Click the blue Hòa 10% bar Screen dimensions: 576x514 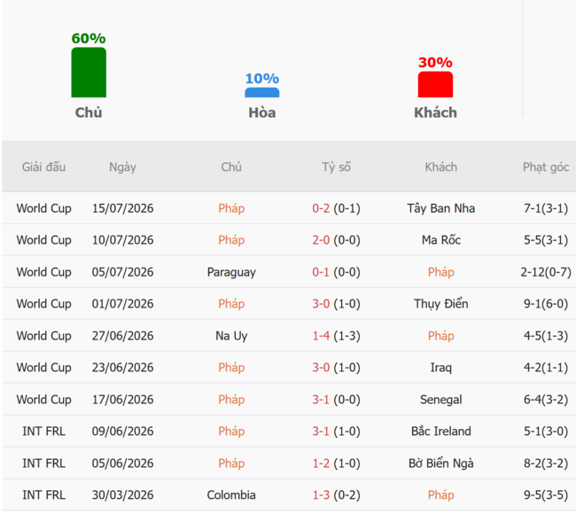262,92
